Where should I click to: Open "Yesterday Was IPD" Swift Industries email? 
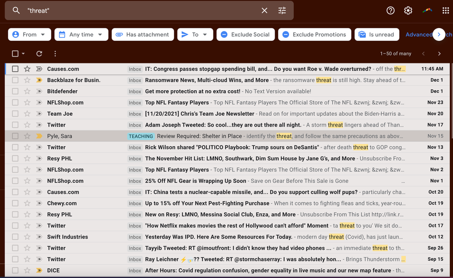pos(219,237)
